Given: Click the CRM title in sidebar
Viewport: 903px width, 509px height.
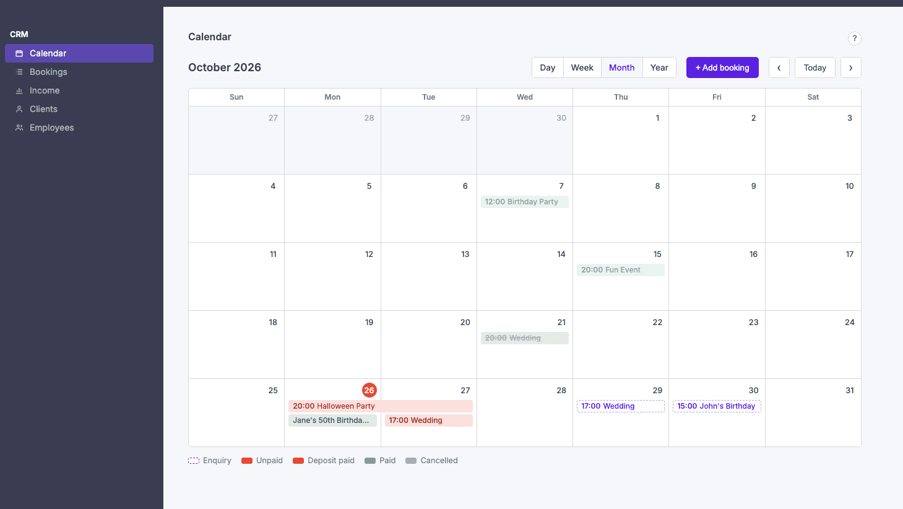Looking at the screenshot, I should [x=19, y=34].
